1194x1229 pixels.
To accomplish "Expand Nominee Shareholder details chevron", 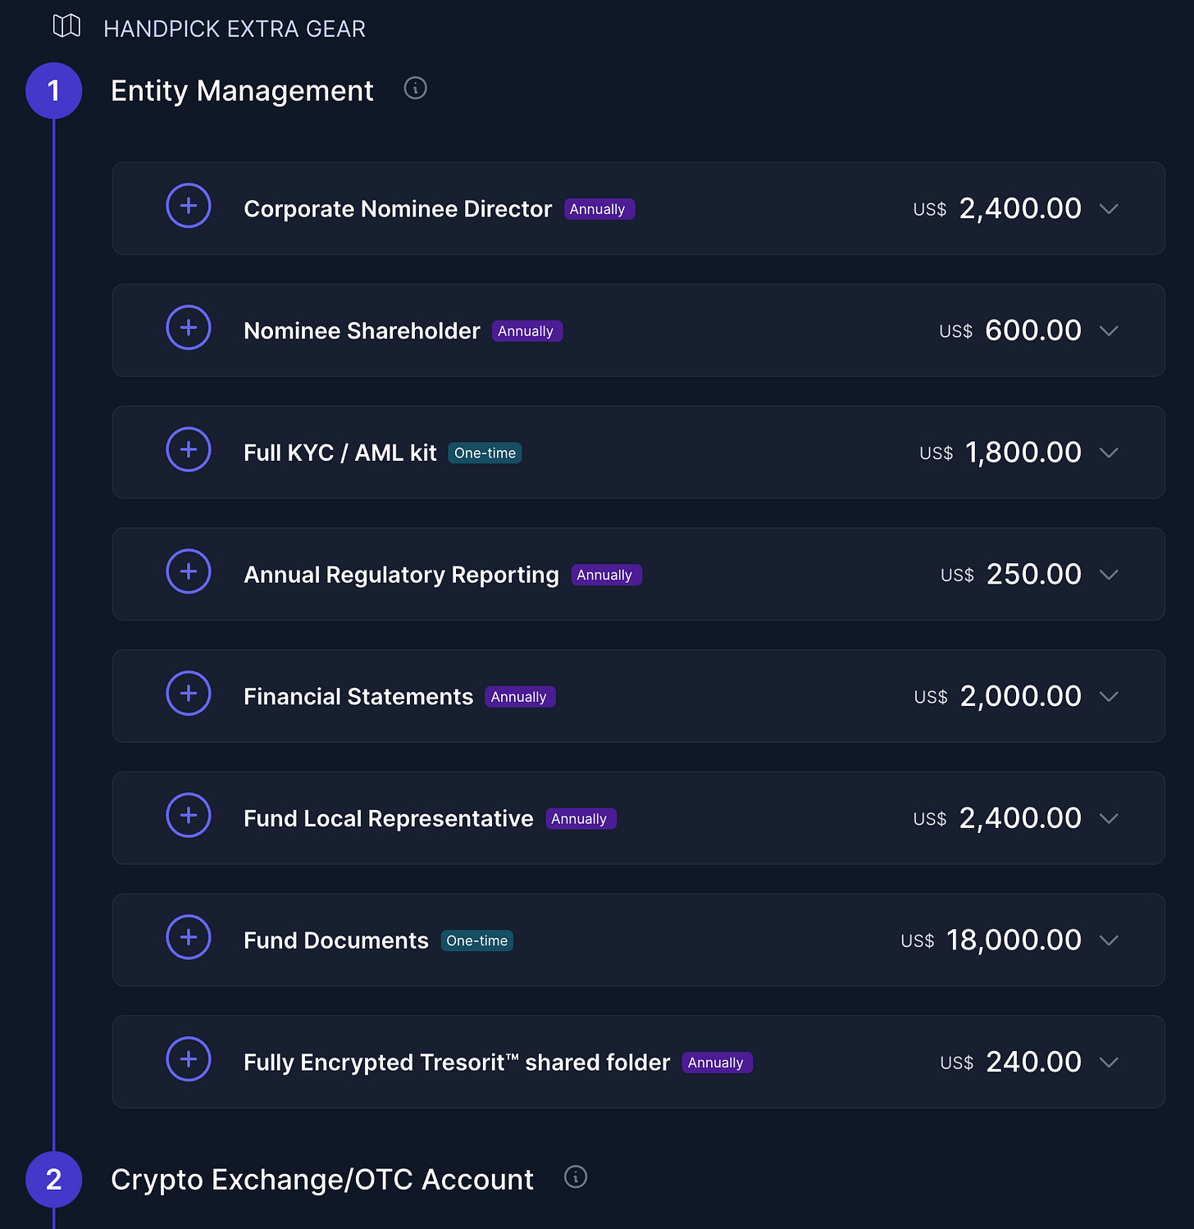I will point(1109,331).
